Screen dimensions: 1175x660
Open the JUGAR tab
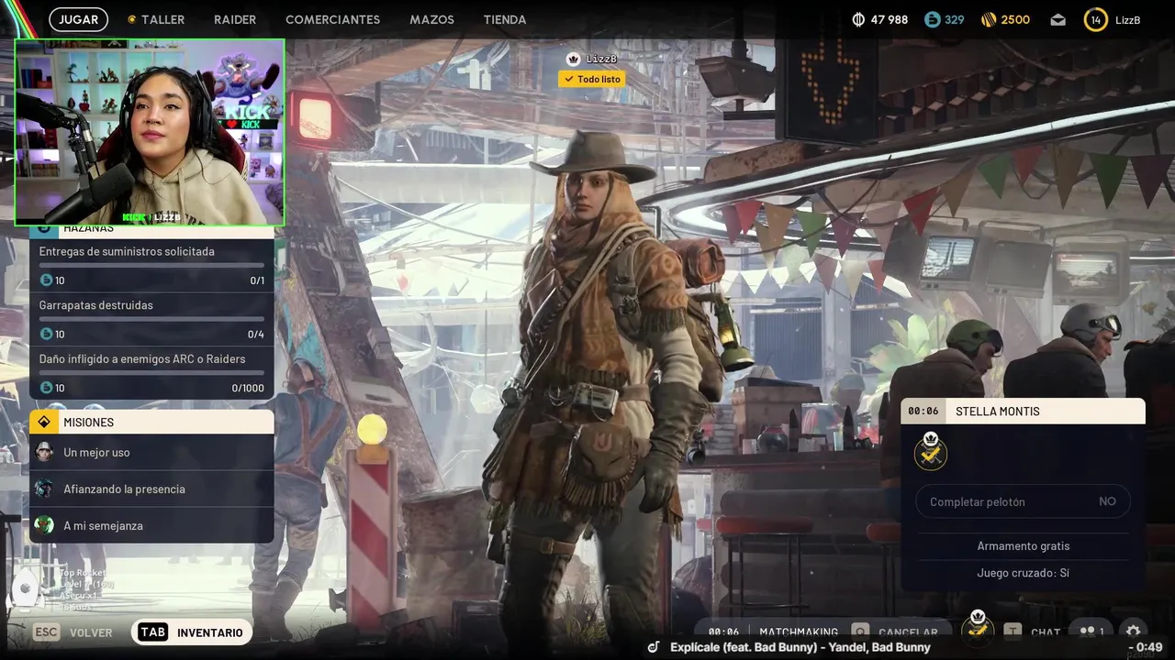click(x=78, y=19)
